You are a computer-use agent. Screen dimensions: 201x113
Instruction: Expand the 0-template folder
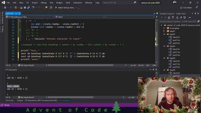point(164,28)
